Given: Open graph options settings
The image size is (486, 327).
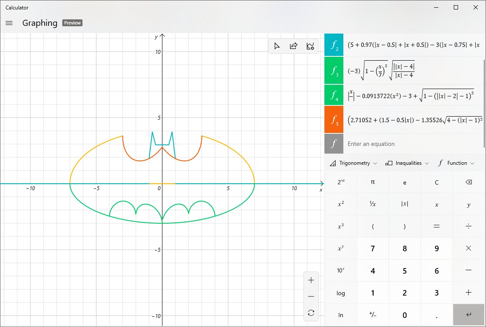Looking at the screenshot, I should click(x=310, y=46).
